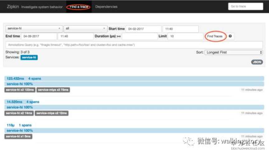Edit End time hour field 11:40
This screenshot has width=269, height=153.
point(76,36)
